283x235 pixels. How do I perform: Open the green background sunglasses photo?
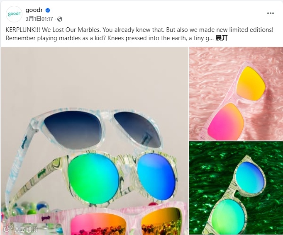point(236,188)
